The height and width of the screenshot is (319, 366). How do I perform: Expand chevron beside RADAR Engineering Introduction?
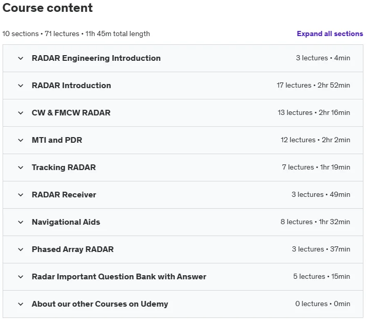tap(21, 58)
